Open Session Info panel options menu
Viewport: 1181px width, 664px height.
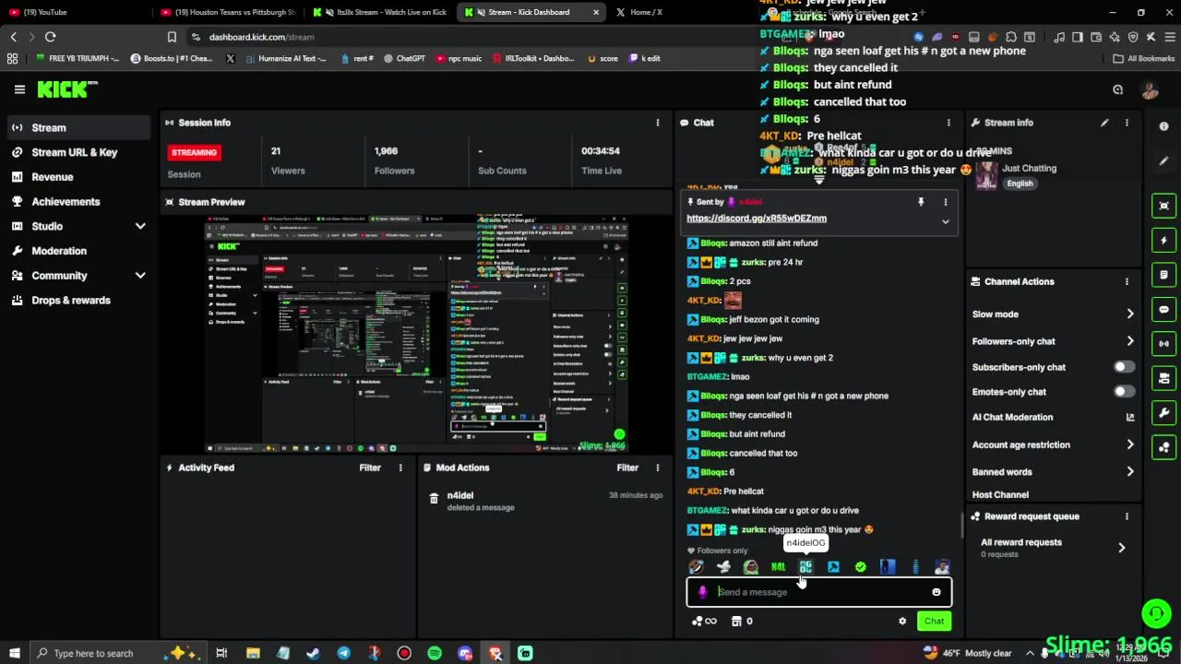658,123
